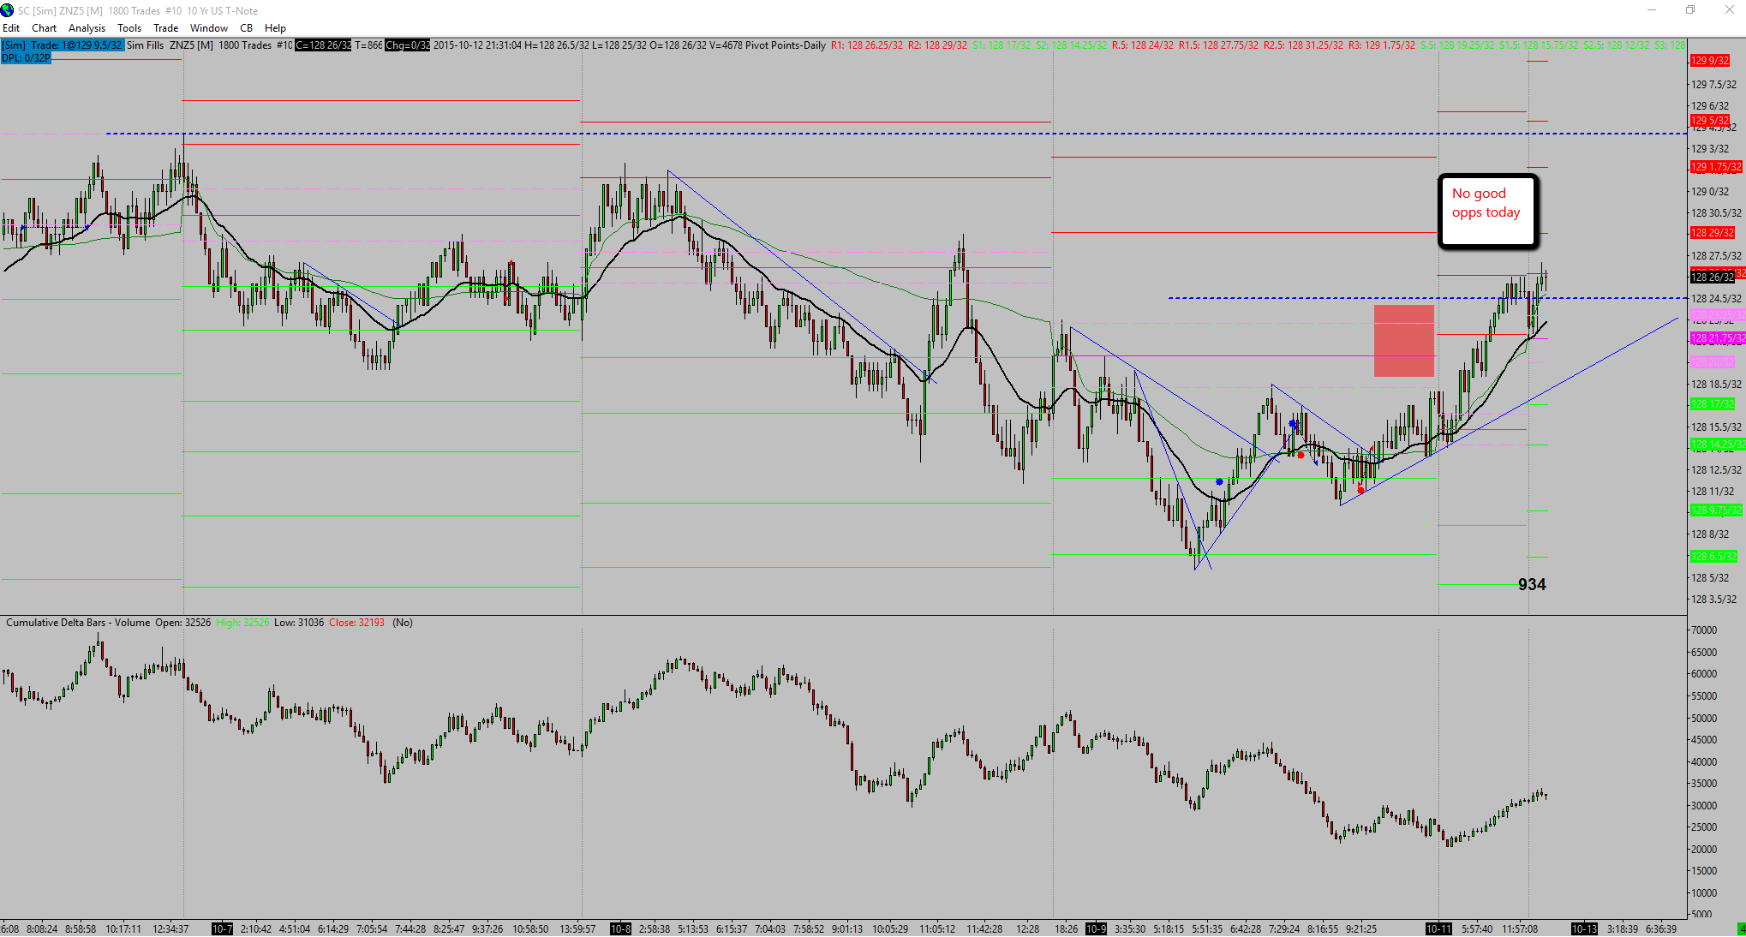Click the '128 3.5/32' price axis value

click(x=1714, y=600)
